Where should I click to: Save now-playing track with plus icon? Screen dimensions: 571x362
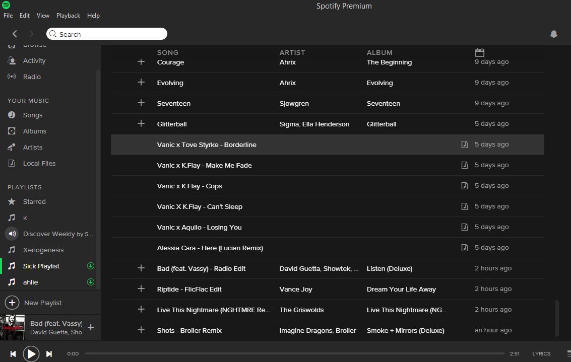[x=91, y=327]
